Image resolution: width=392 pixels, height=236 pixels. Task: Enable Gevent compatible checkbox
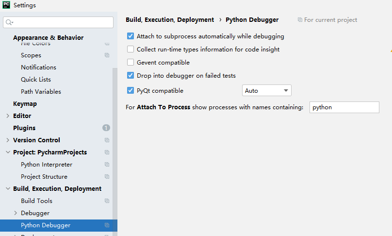[x=131, y=63]
